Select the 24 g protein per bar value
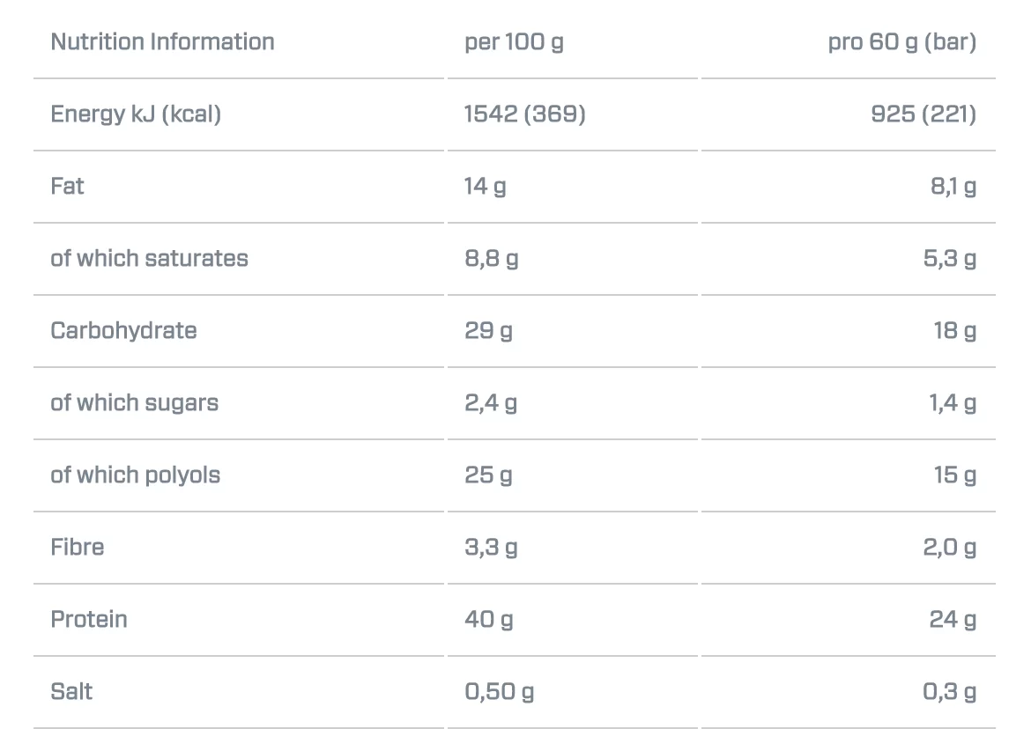This screenshot has height=729, width=1031. (x=953, y=619)
